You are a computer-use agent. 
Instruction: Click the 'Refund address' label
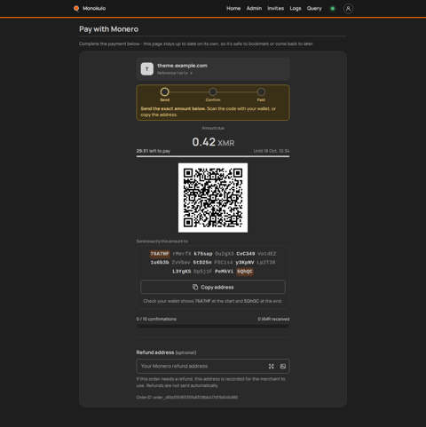155,352
